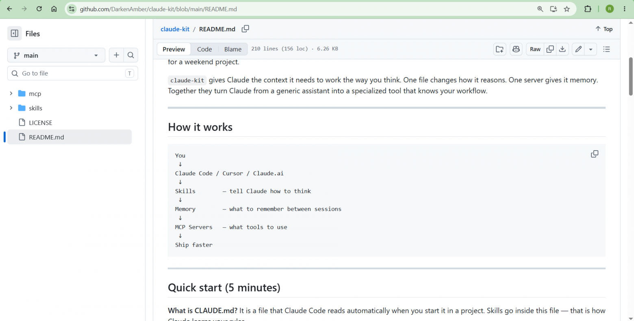
Task: Click the bold 'What is CLAUDE.md?' text
Action: (x=203, y=311)
